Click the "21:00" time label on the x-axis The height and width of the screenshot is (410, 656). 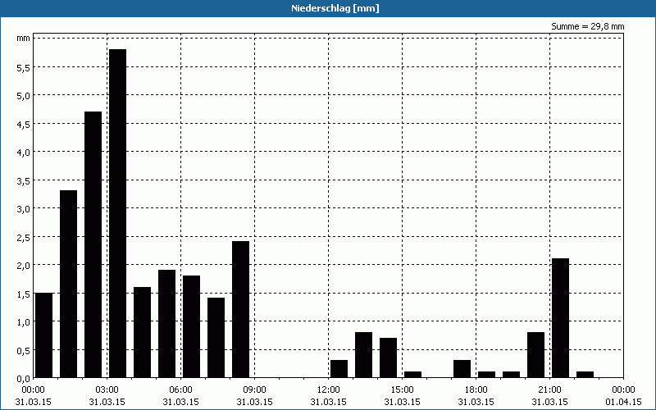coord(549,390)
